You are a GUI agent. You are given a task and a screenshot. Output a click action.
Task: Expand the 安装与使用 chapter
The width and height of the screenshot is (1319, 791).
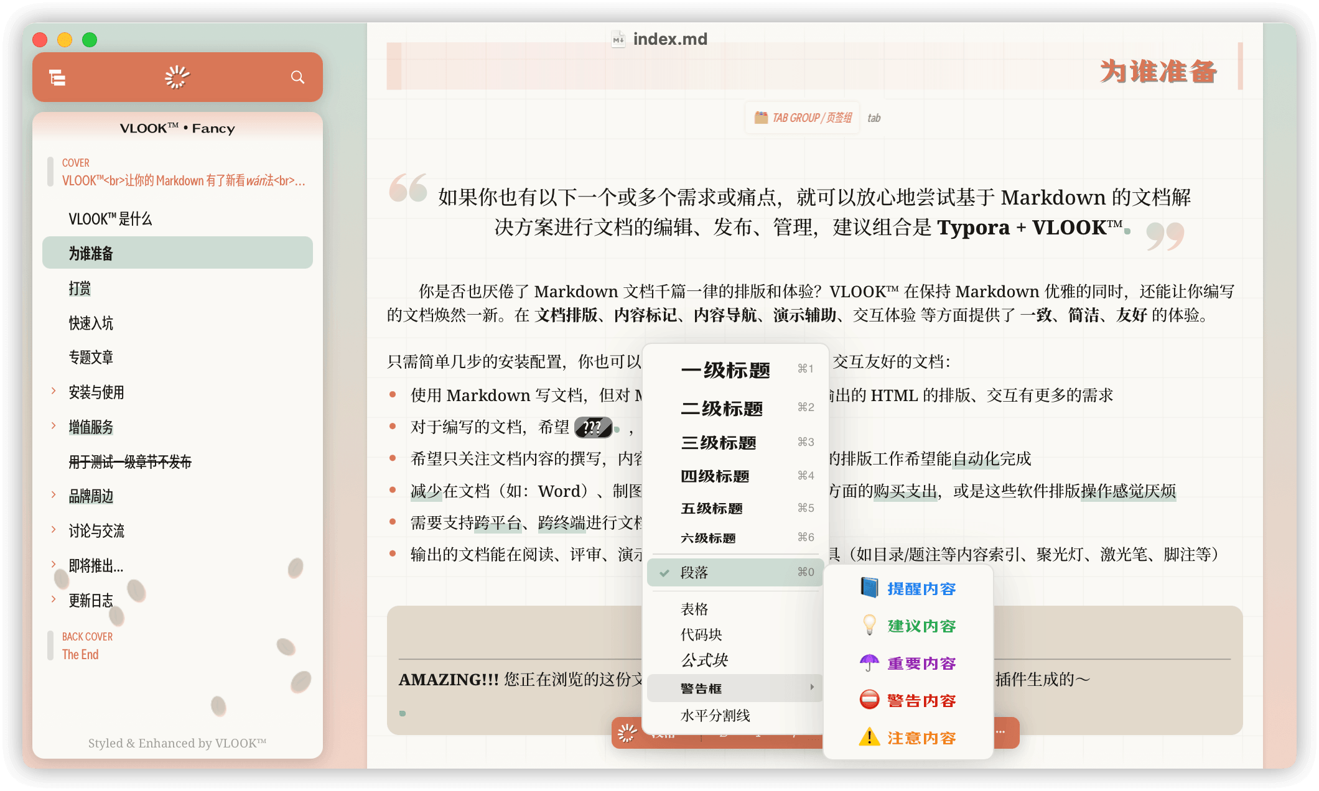[x=54, y=391]
